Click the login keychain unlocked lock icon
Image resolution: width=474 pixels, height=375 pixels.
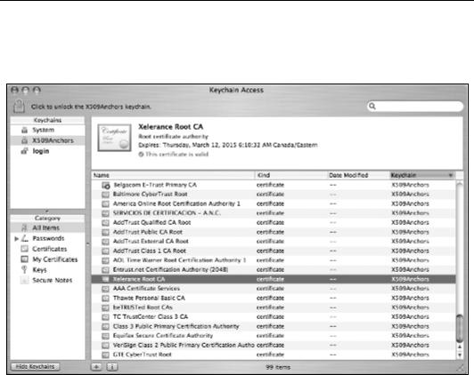click(24, 151)
